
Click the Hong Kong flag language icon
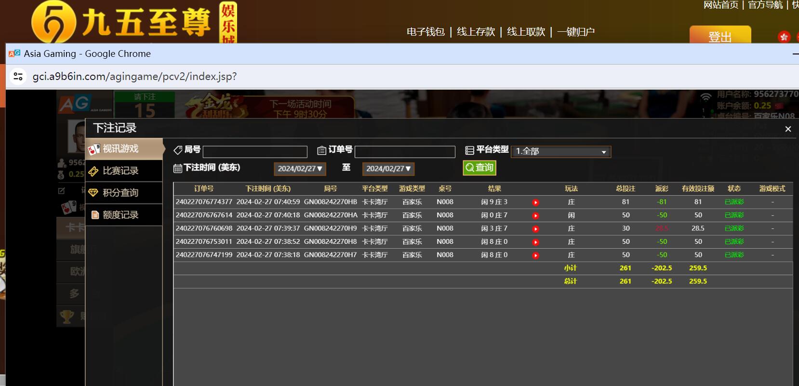click(x=784, y=37)
